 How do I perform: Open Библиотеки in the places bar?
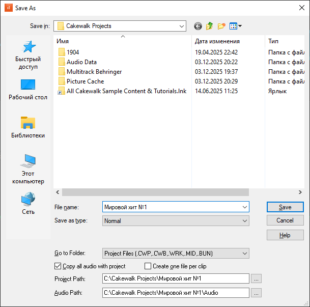[28, 127]
